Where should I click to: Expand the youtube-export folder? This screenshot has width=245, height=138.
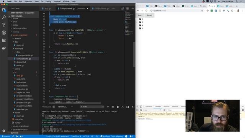click(x=20, y=130)
